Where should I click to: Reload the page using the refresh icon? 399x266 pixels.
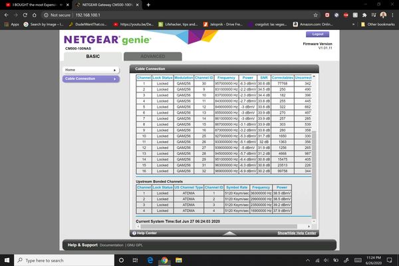click(x=25, y=15)
